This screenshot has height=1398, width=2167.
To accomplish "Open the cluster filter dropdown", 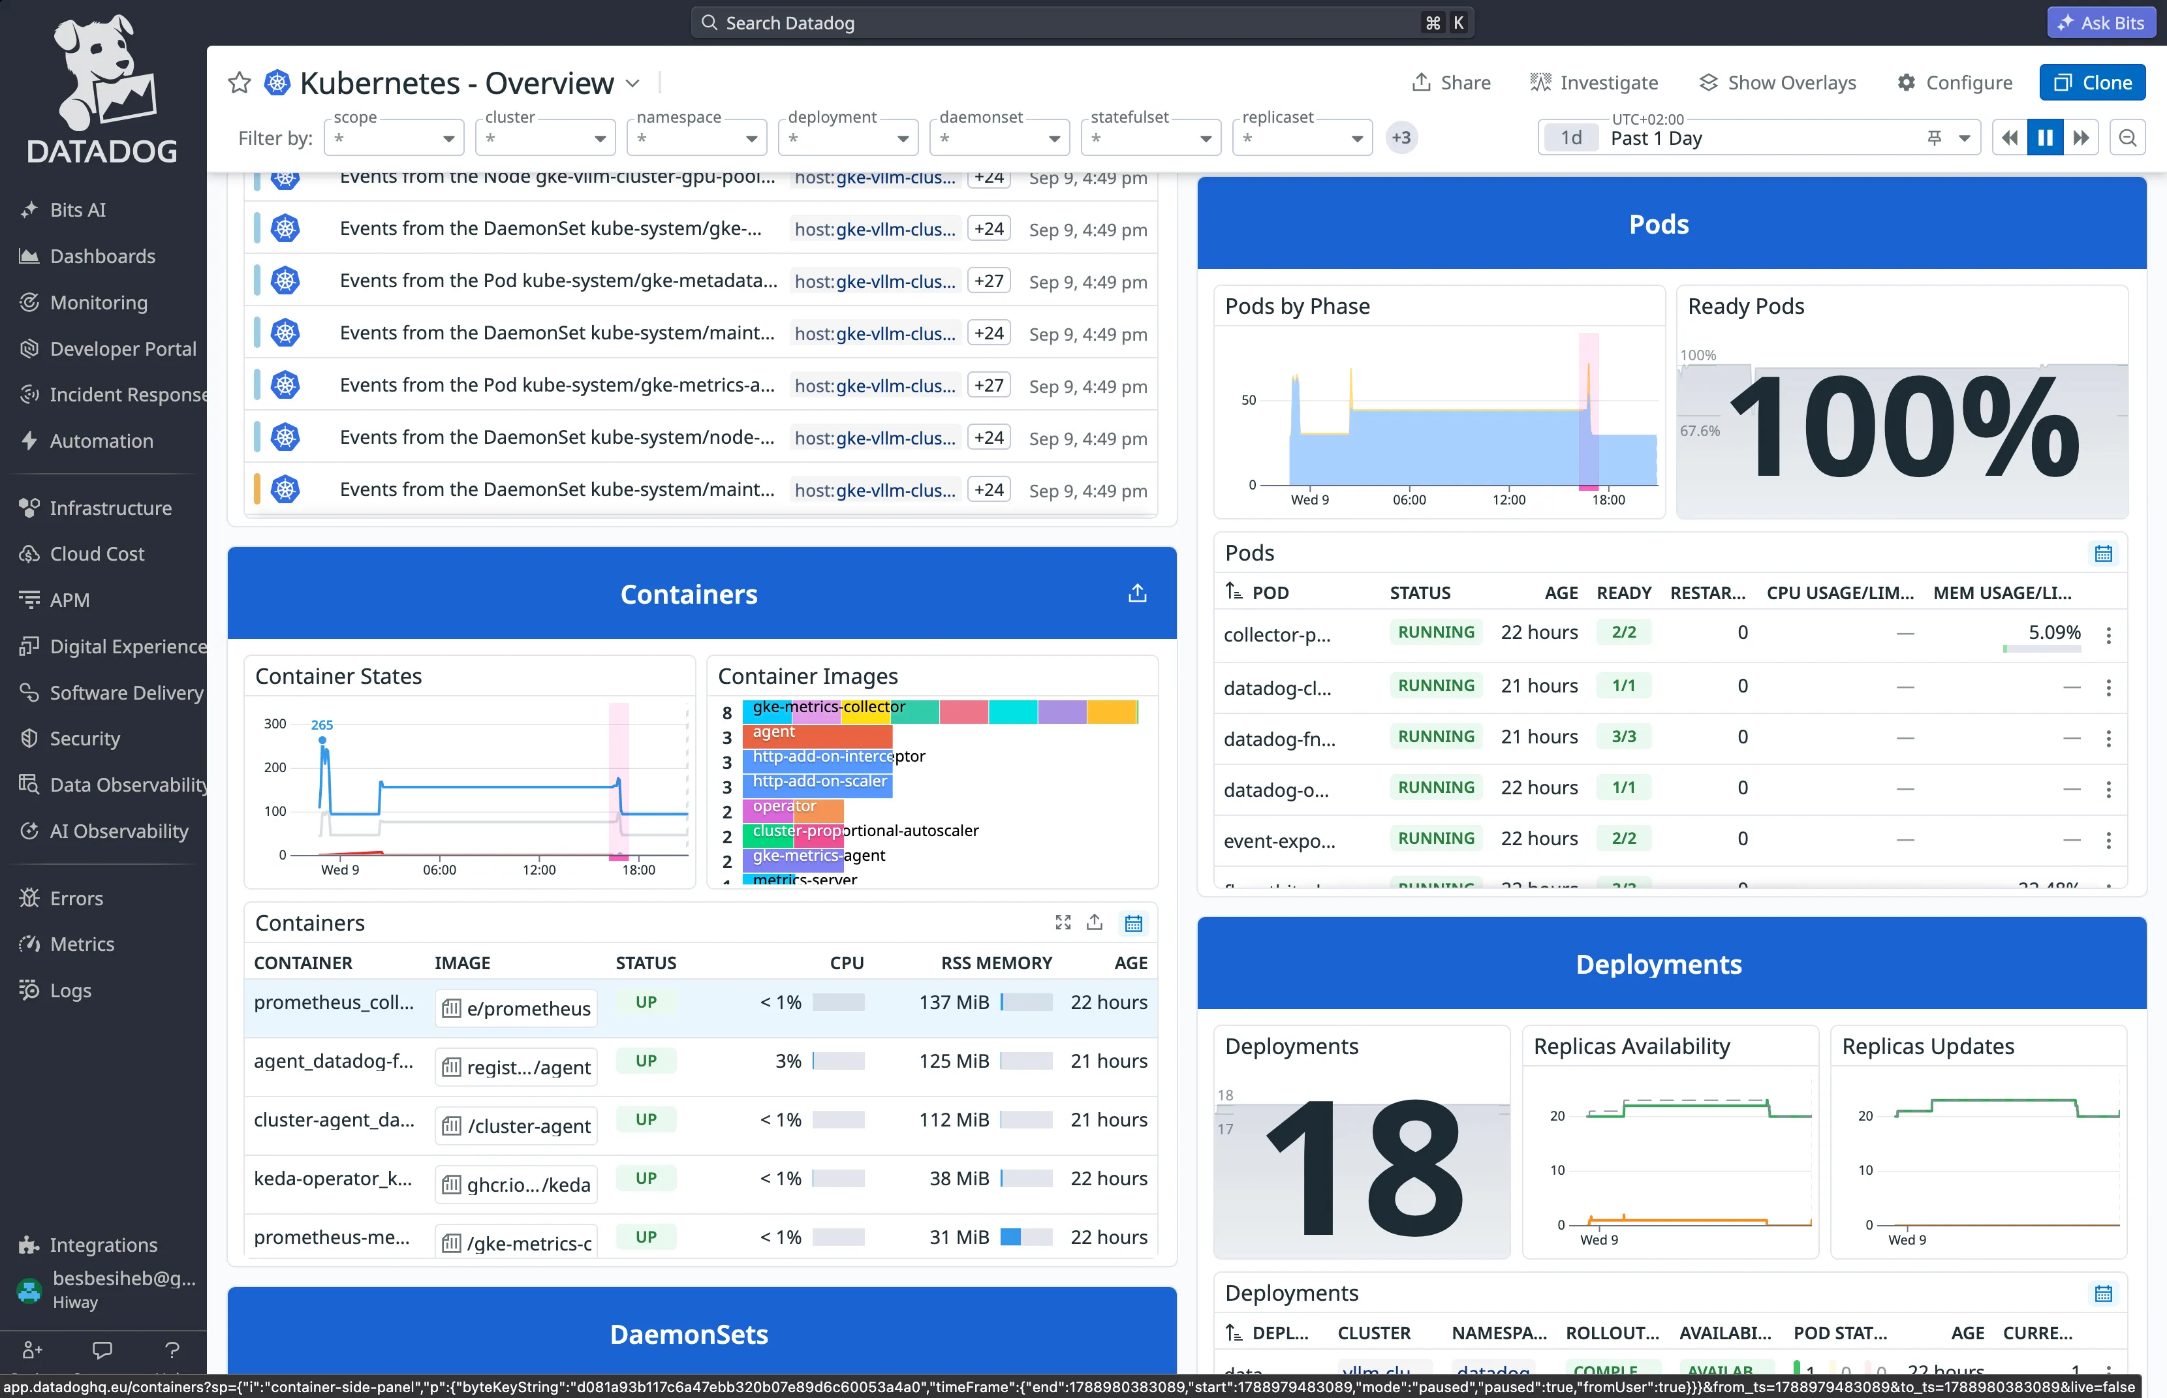I will click(x=546, y=138).
